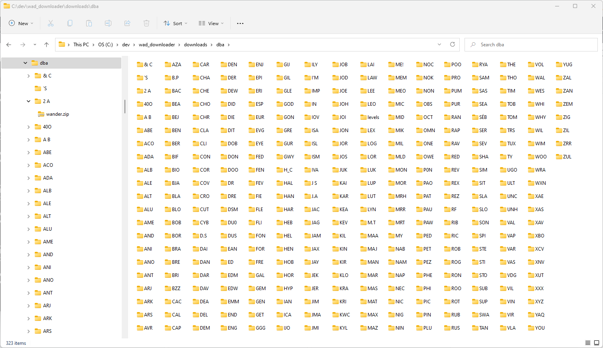The width and height of the screenshot is (603, 348).
Task: Expand the ABE tree node
Action: click(28, 152)
